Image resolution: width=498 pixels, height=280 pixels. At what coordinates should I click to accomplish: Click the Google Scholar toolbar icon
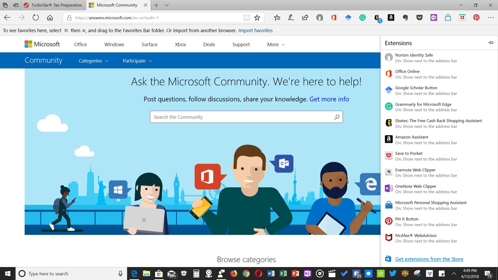[348, 18]
